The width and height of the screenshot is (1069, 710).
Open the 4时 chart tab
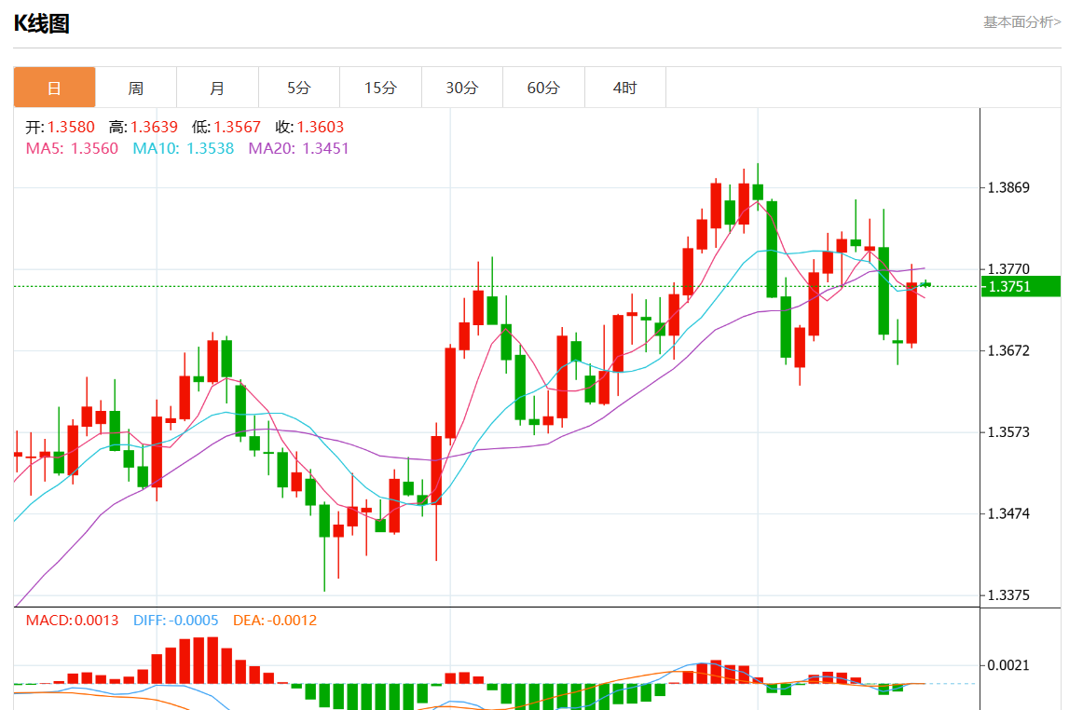pos(625,88)
